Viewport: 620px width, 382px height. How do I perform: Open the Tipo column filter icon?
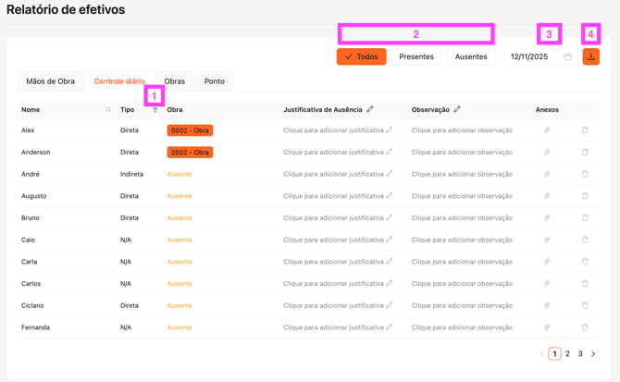coord(155,110)
